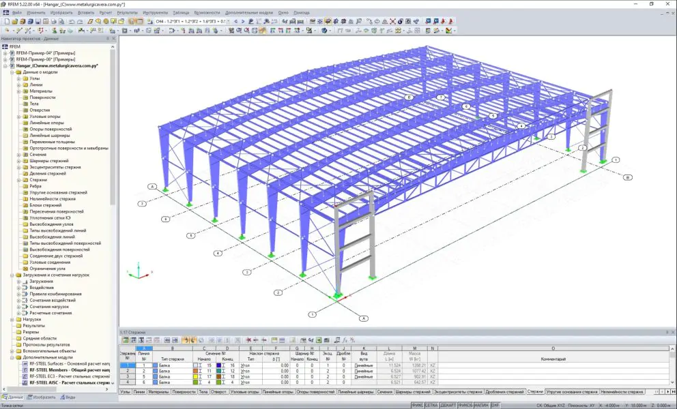Click section 17 yellow swatch in row 3

click(195, 377)
